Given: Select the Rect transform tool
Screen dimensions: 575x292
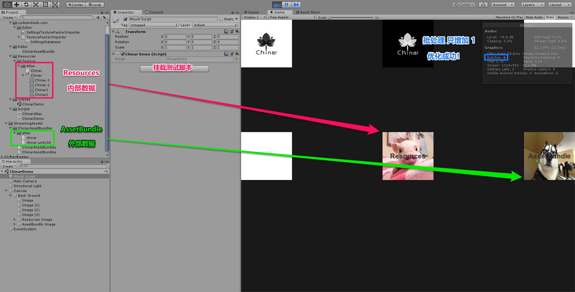Looking at the screenshot, I should [x=45, y=4].
